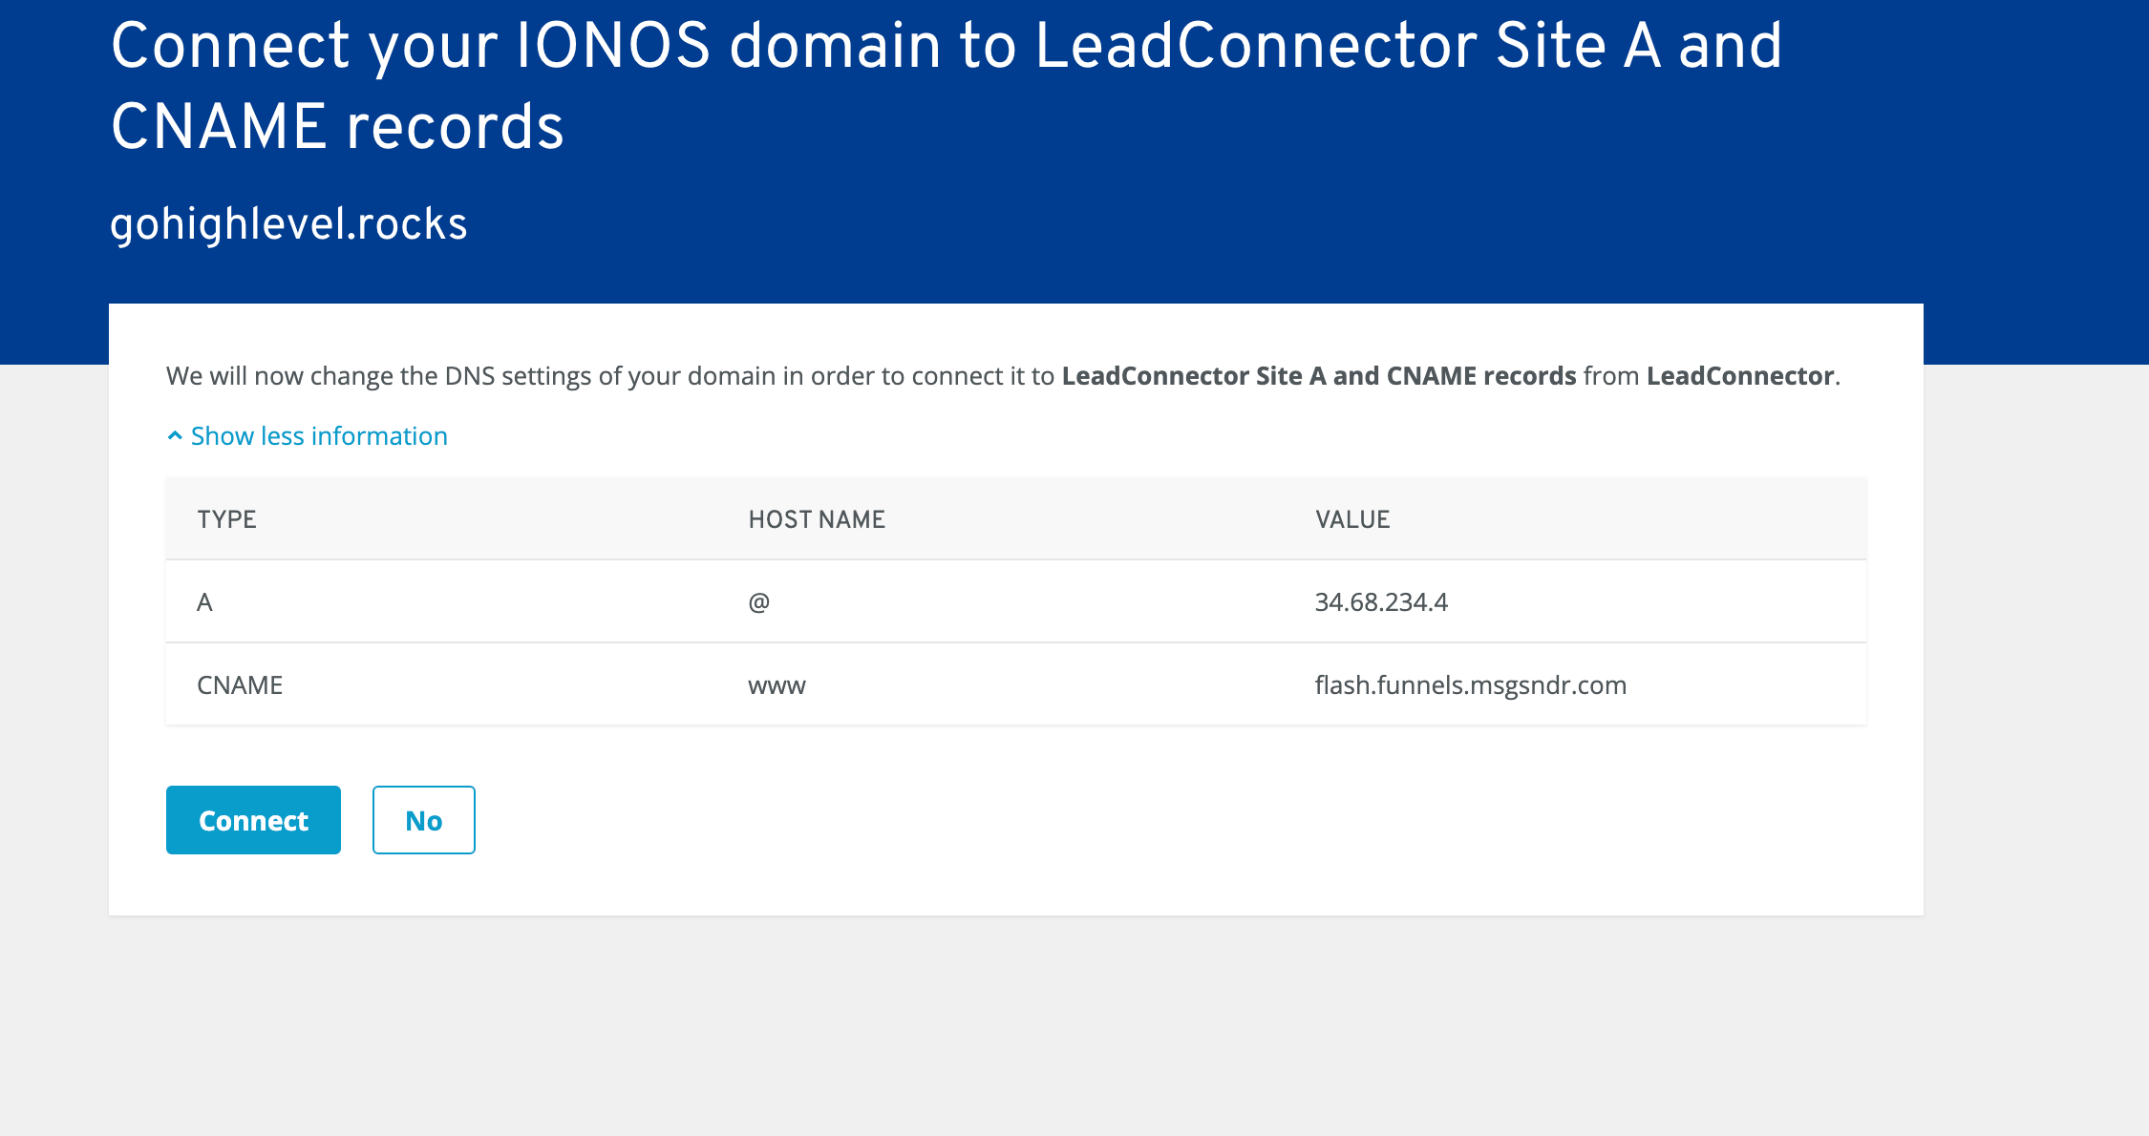
Task: Click the No button
Action: point(423,820)
